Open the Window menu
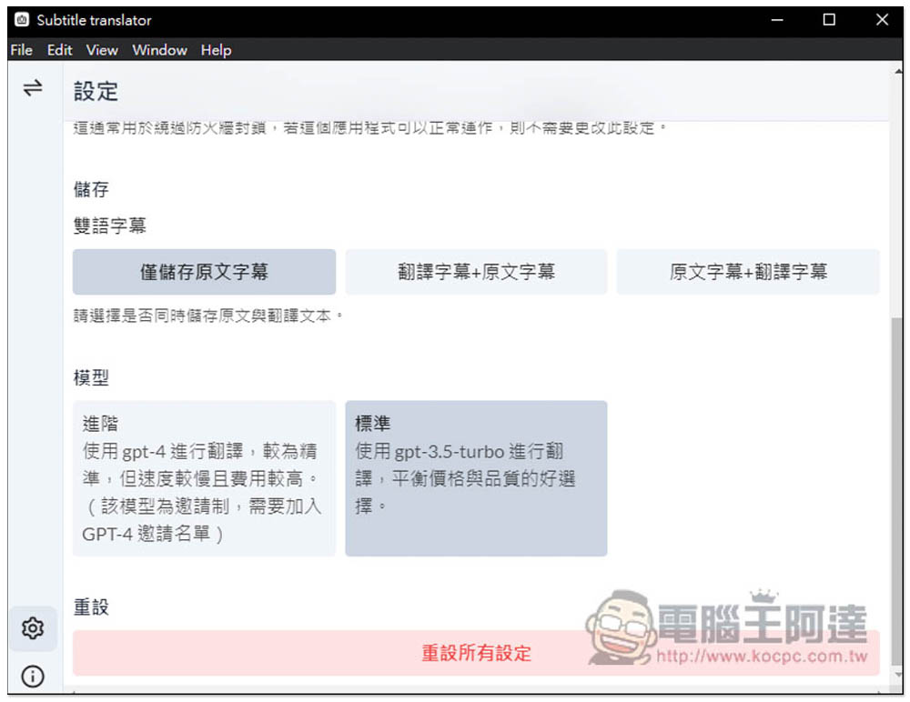The height and width of the screenshot is (702, 910). point(159,50)
